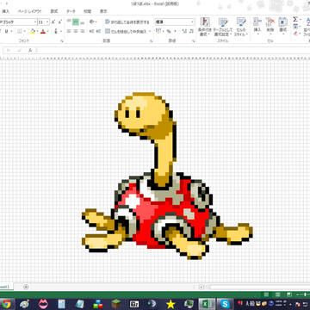Click the Excel icon on taskbar
This screenshot has height=310, width=310.
207,304
